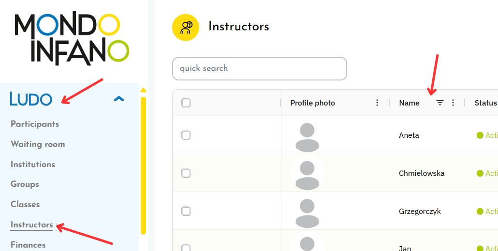Click Aneta's profile photo avatar
498x251 pixels.
pyautogui.click(x=307, y=135)
